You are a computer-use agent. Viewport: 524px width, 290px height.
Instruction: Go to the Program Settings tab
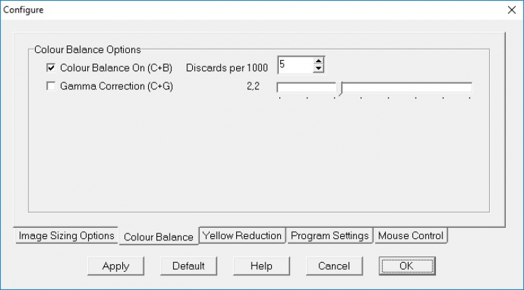tap(329, 235)
